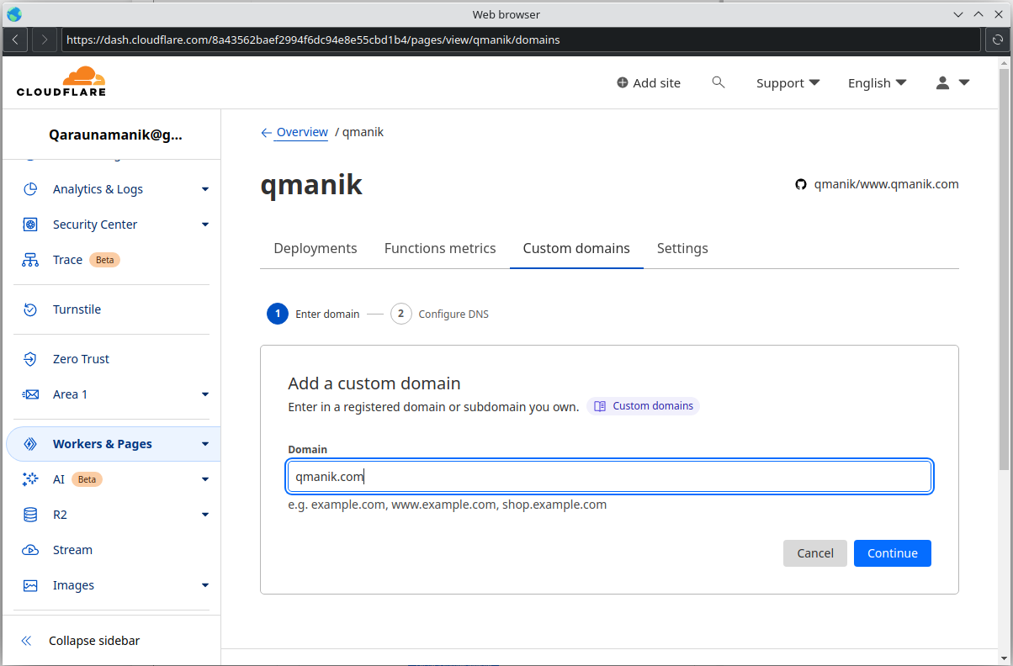Open the Support dropdown menu
Viewport: 1013px width, 666px height.
(x=788, y=82)
